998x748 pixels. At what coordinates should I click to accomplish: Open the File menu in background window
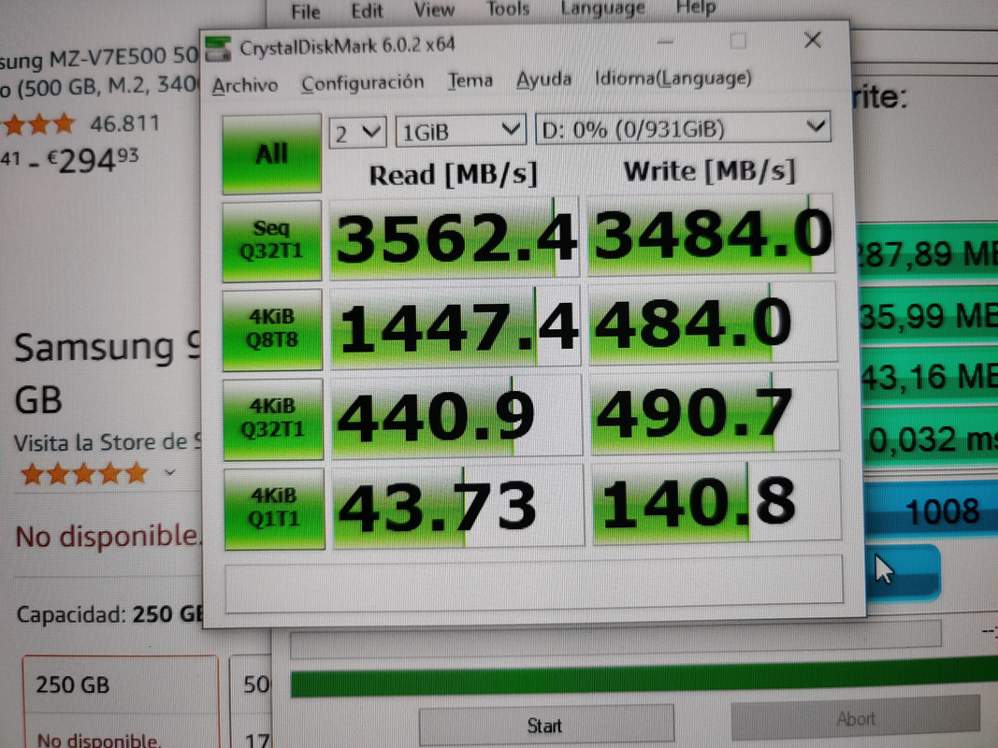click(x=306, y=11)
